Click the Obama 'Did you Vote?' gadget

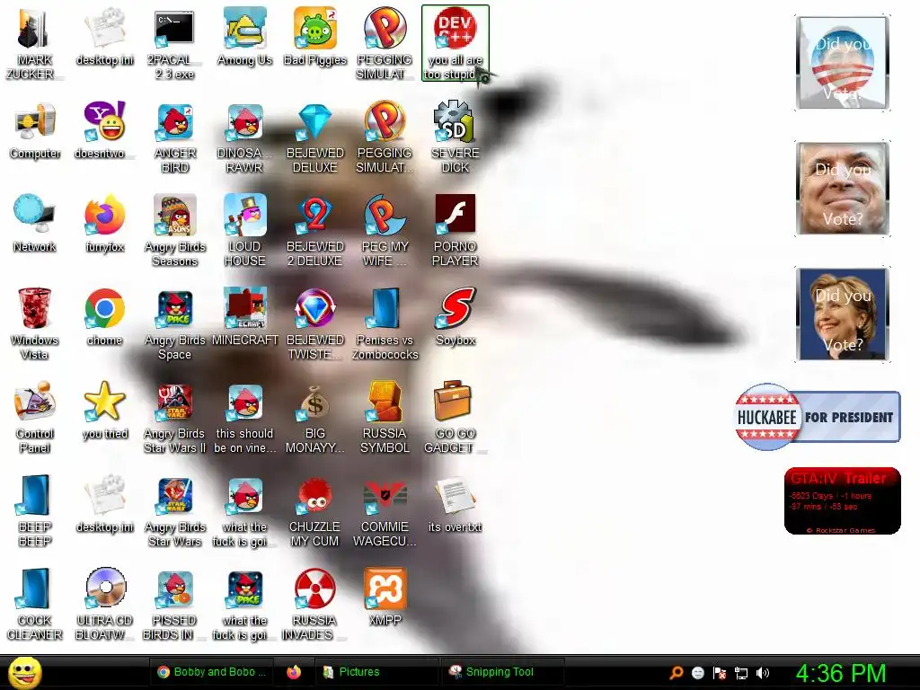[842, 63]
